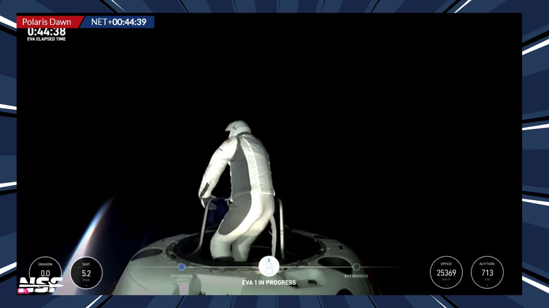This screenshot has width=549, height=308.
Task: Click the EV1 INGRESS label text
Action: point(356,276)
